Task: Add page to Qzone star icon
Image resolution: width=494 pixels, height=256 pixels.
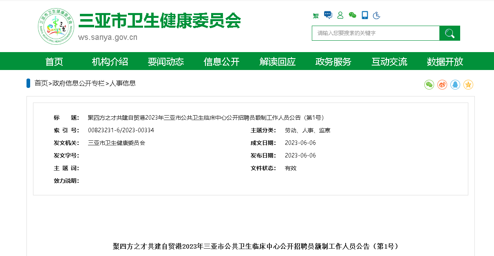Action: click(x=468, y=85)
